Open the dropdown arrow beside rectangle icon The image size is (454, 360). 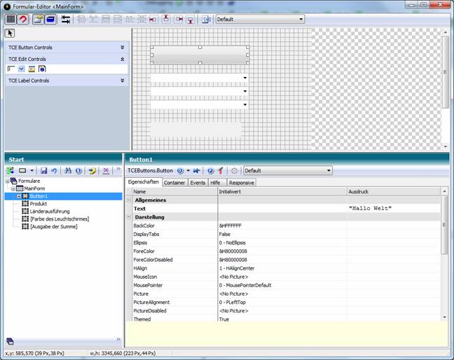point(32,171)
